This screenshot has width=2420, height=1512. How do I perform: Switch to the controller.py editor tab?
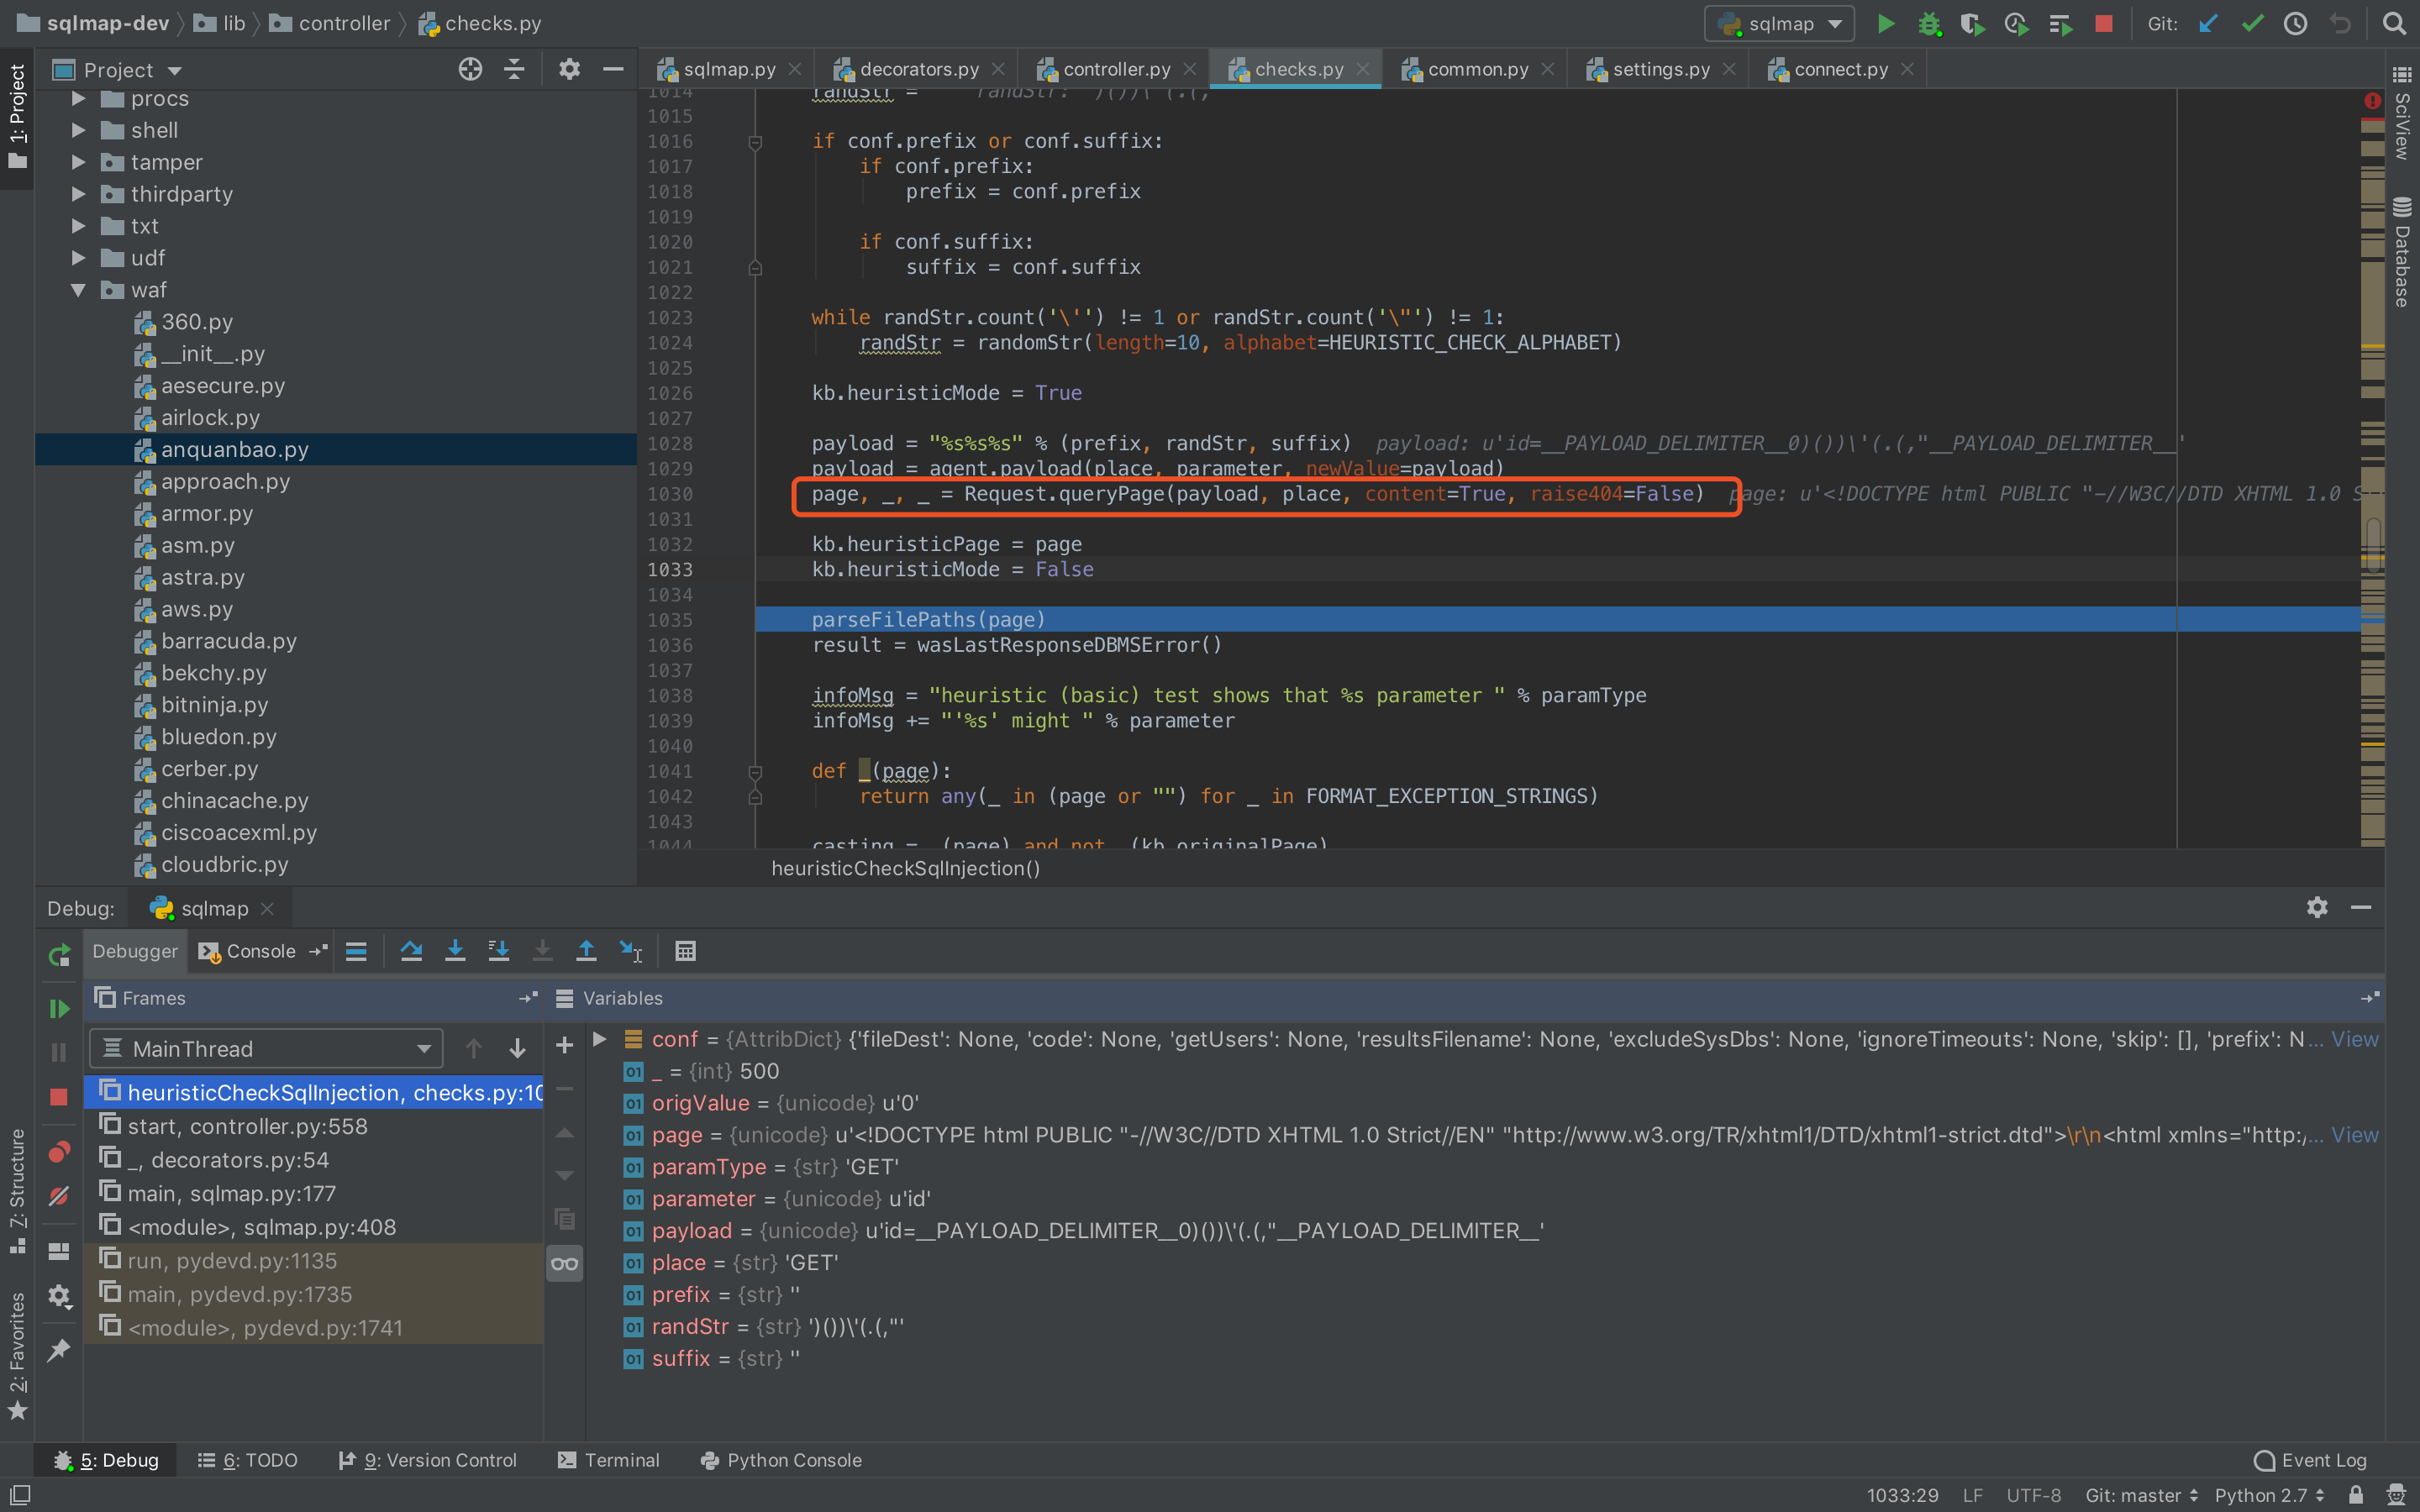(1114, 69)
